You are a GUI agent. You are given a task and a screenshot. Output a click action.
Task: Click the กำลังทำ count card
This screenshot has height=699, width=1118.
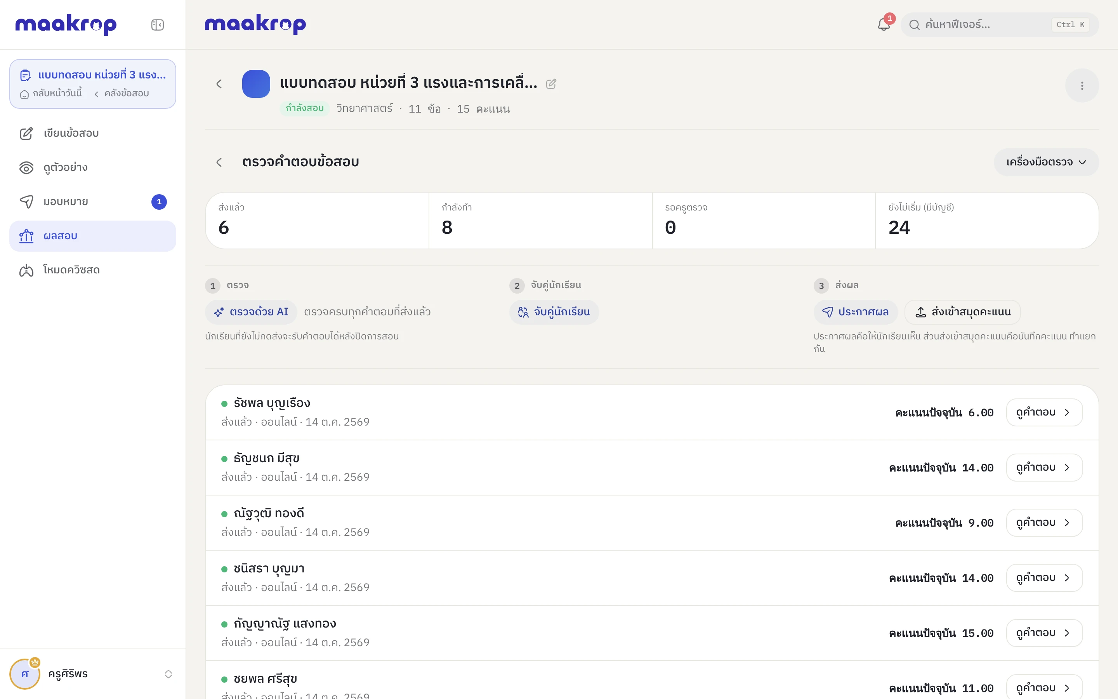[540, 221]
